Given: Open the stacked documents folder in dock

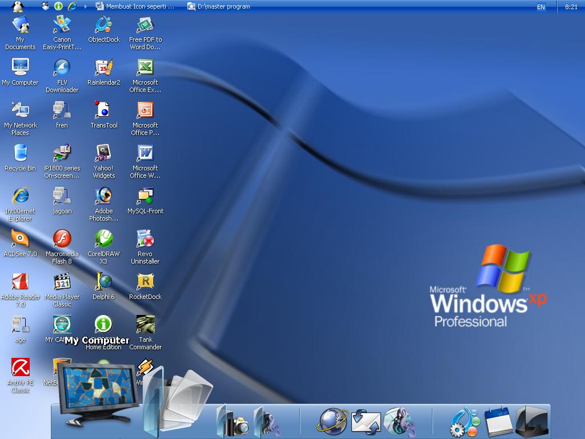Looking at the screenshot, I should (x=177, y=402).
